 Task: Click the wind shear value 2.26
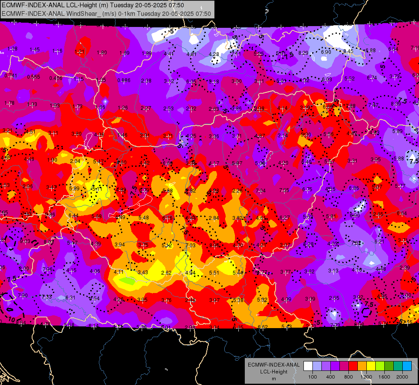click(237, 190)
